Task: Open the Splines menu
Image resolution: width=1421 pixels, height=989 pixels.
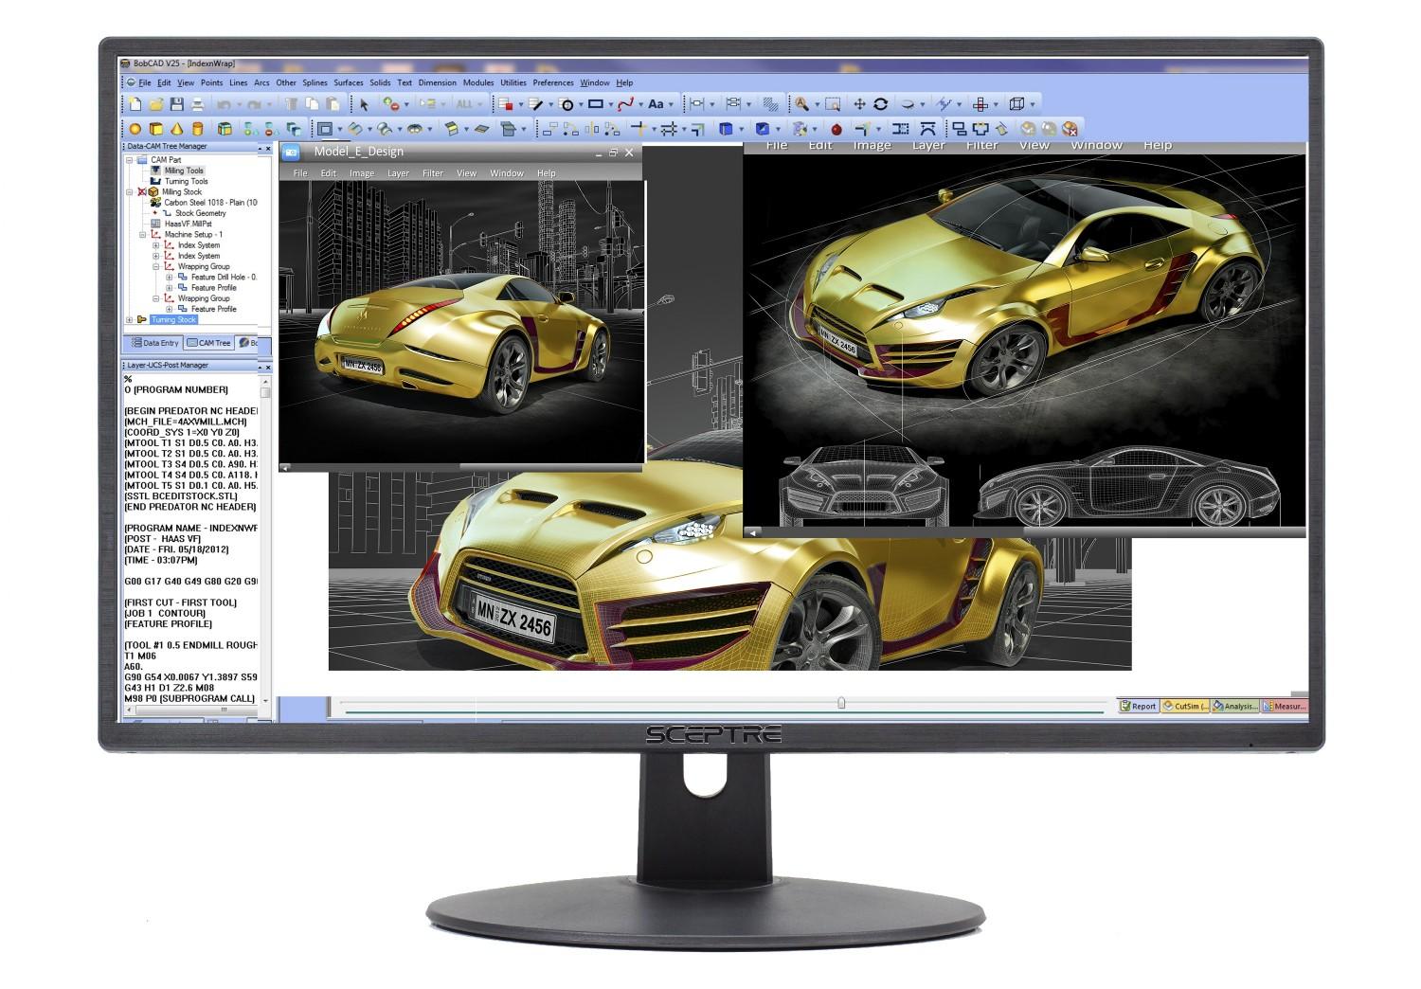Action: (315, 82)
